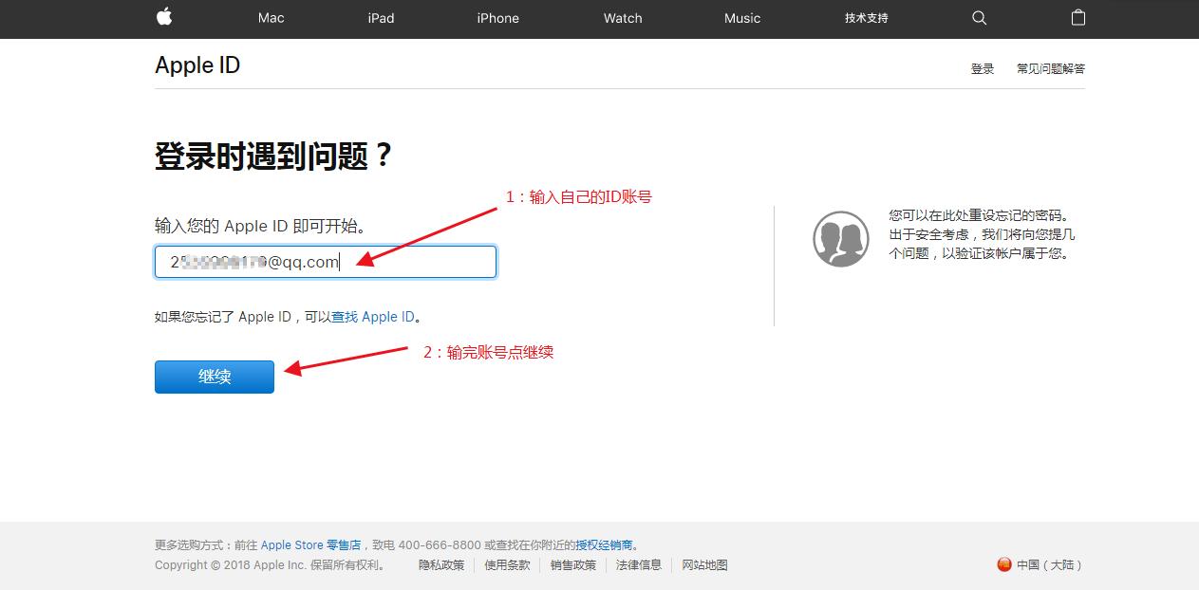Click the 致电 400-666-8800 phone text
Image resolution: width=1199 pixels, height=590 pixels.
click(426, 545)
